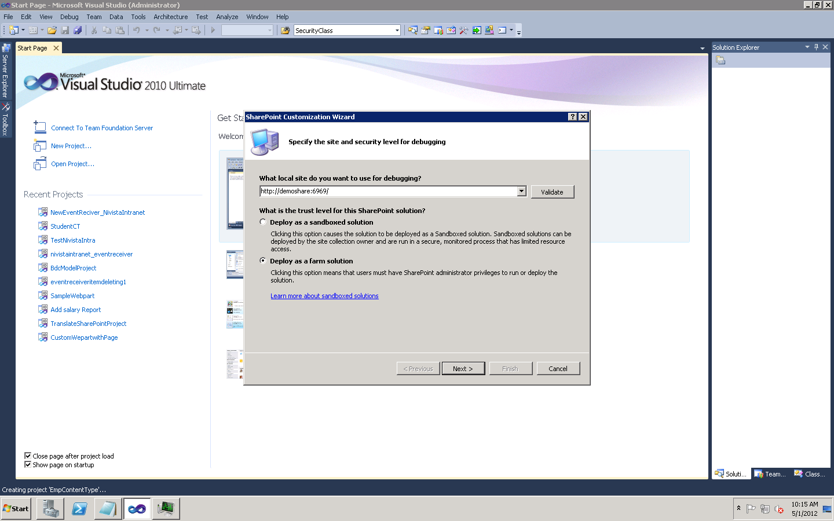Click Next in the wizard

pyautogui.click(x=463, y=368)
